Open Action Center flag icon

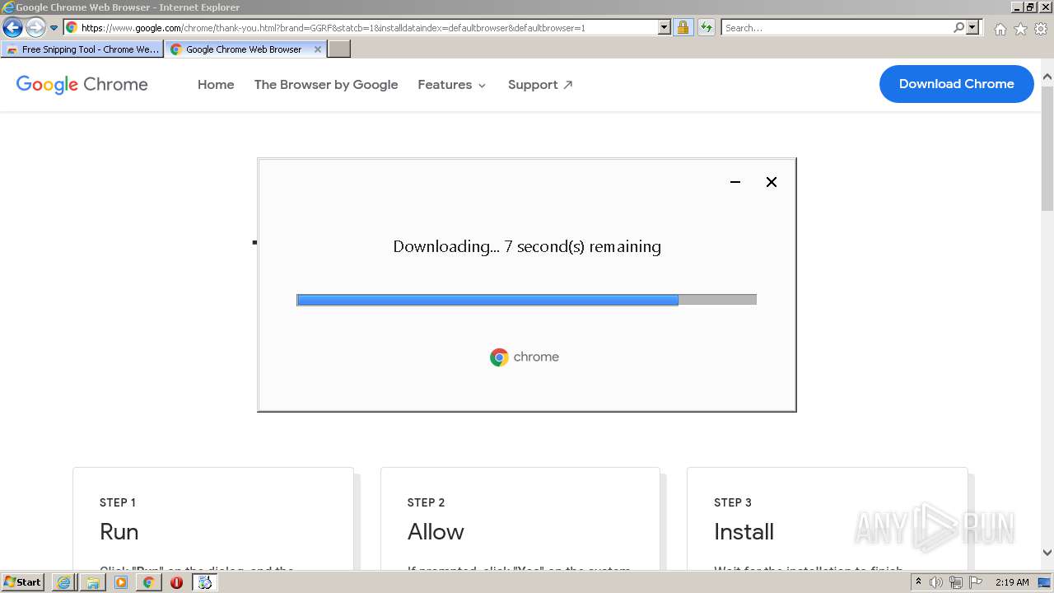[976, 582]
